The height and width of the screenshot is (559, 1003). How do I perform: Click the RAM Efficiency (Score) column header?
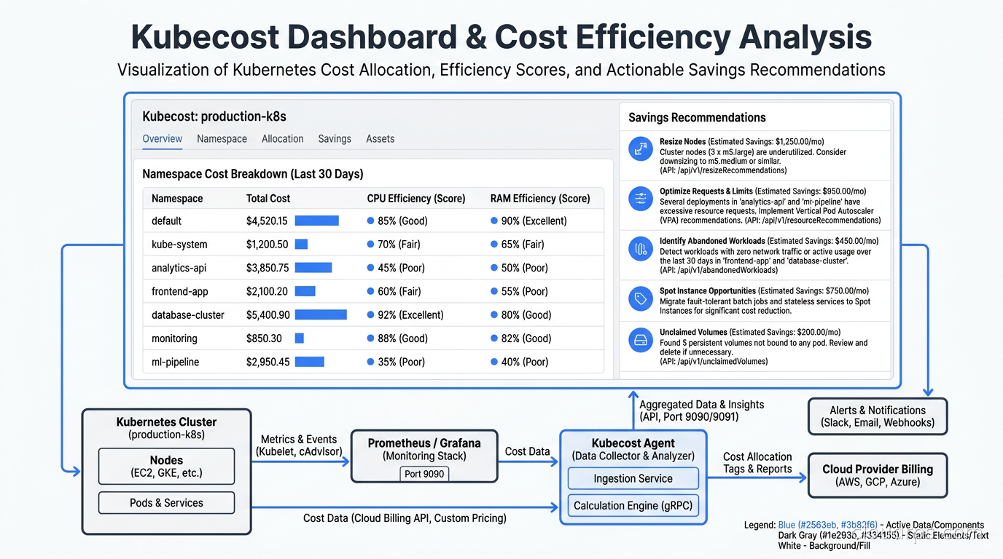[540, 198]
